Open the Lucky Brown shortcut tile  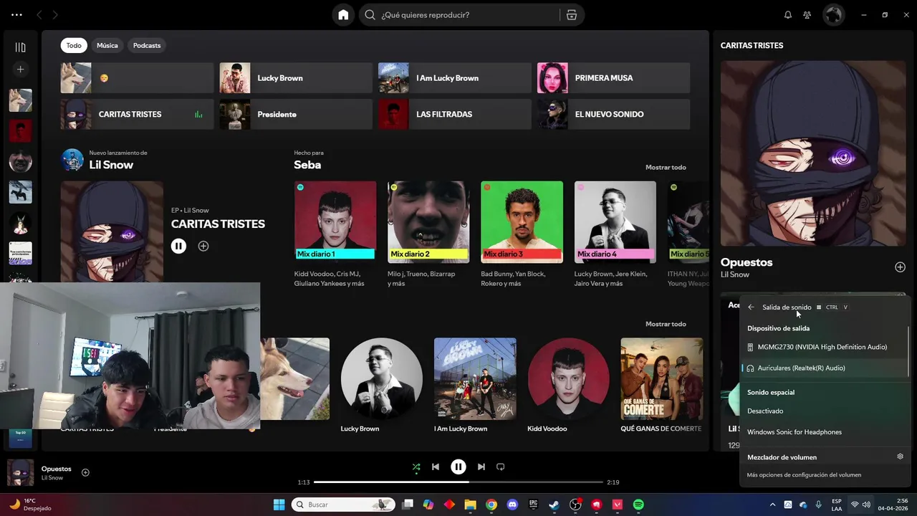click(296, 78)
